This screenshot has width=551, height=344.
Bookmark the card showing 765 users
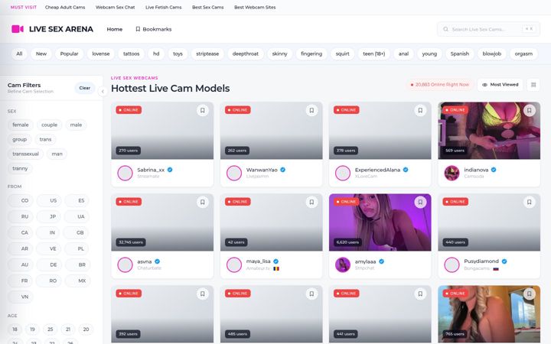(x=530, y=294)
